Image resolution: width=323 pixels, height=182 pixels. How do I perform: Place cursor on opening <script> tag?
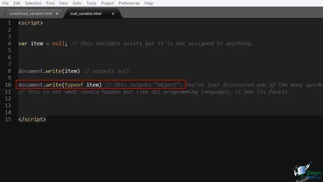click(30, 23)
